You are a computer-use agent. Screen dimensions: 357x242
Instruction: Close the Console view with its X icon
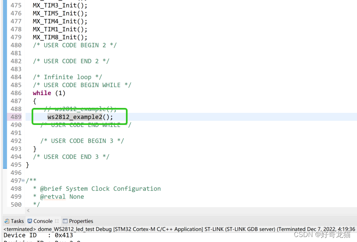pos(57,221)
